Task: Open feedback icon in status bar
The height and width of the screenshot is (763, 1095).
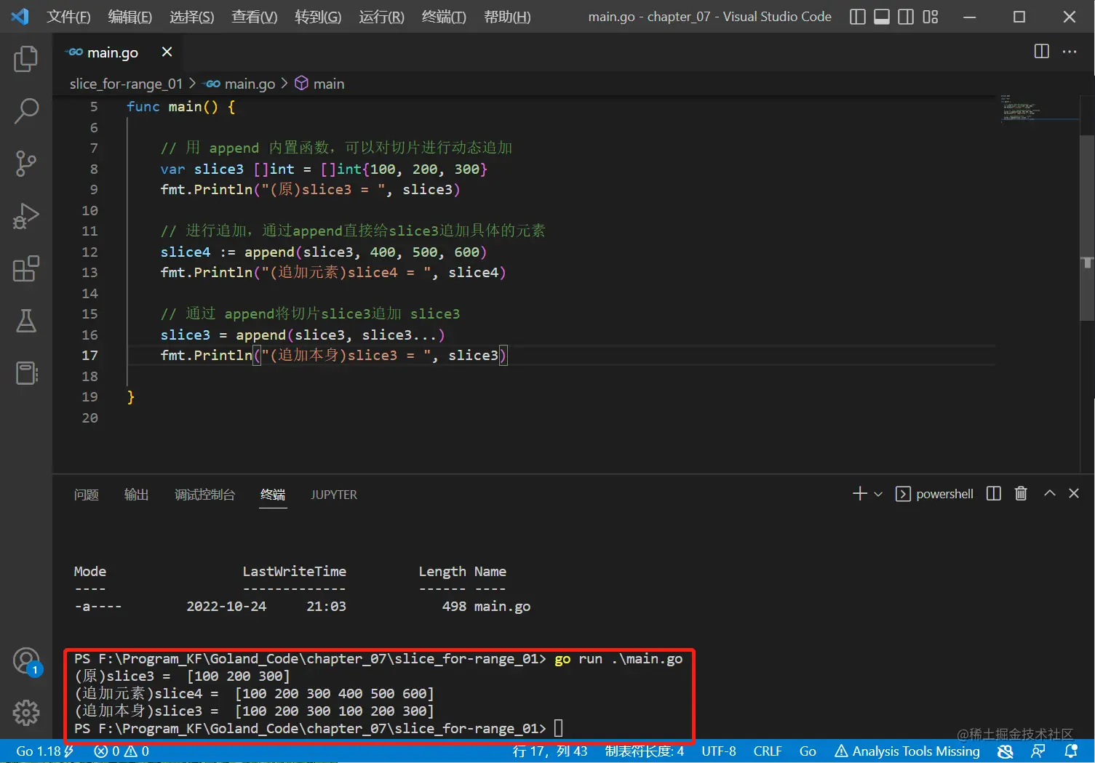Action: click(1038, 751)
